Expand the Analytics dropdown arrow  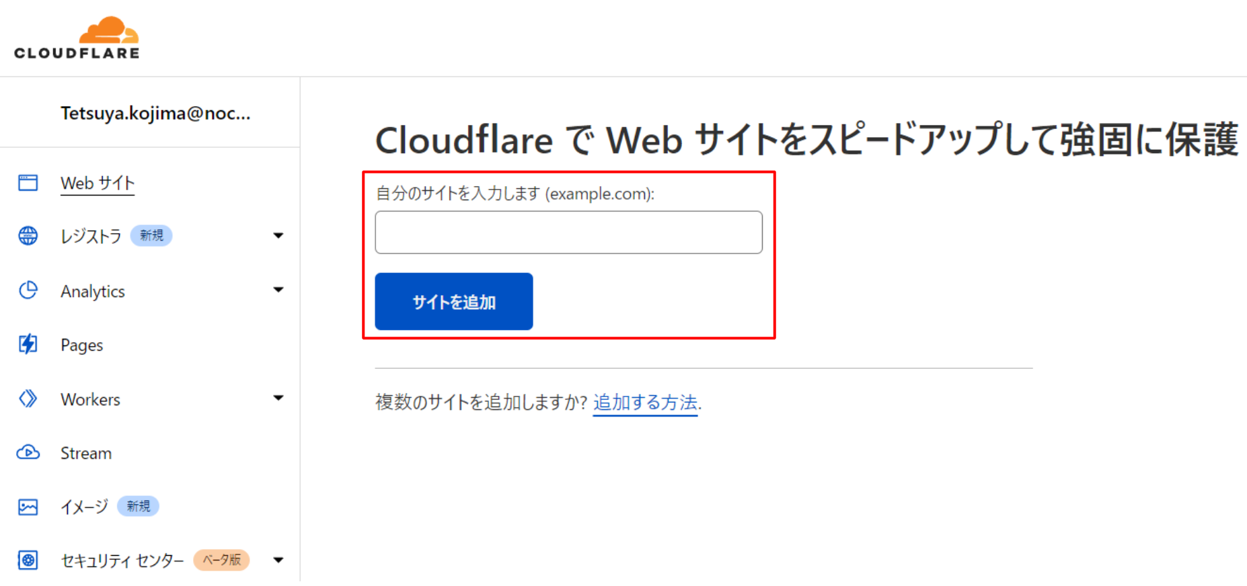point(278,290)
